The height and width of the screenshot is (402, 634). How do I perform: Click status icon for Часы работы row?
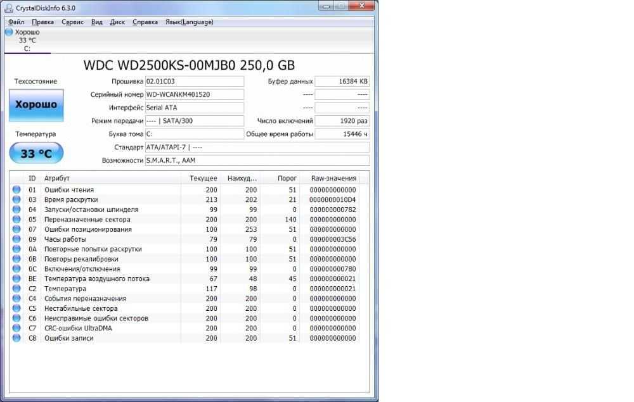[16, 239]
